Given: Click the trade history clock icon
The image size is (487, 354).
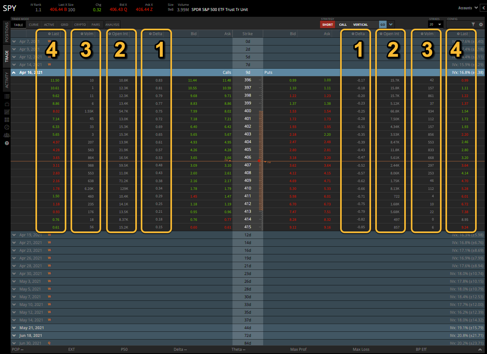Looking at the screenshot, I should (7, 127).
